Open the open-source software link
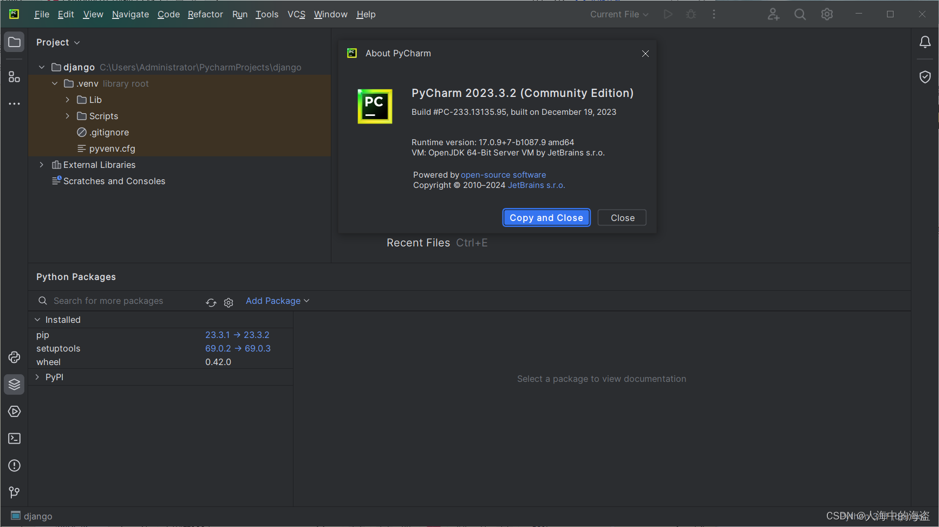Image resolution: width=939 pixels, height=527 pixels. coord(503,175)
